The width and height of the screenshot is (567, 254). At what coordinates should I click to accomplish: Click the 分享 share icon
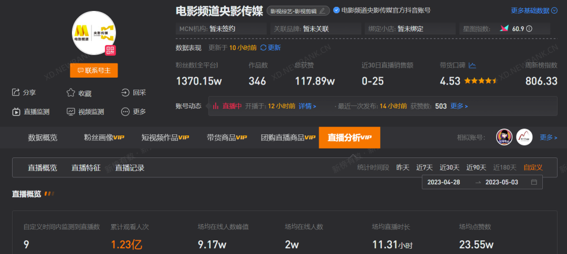16,92
